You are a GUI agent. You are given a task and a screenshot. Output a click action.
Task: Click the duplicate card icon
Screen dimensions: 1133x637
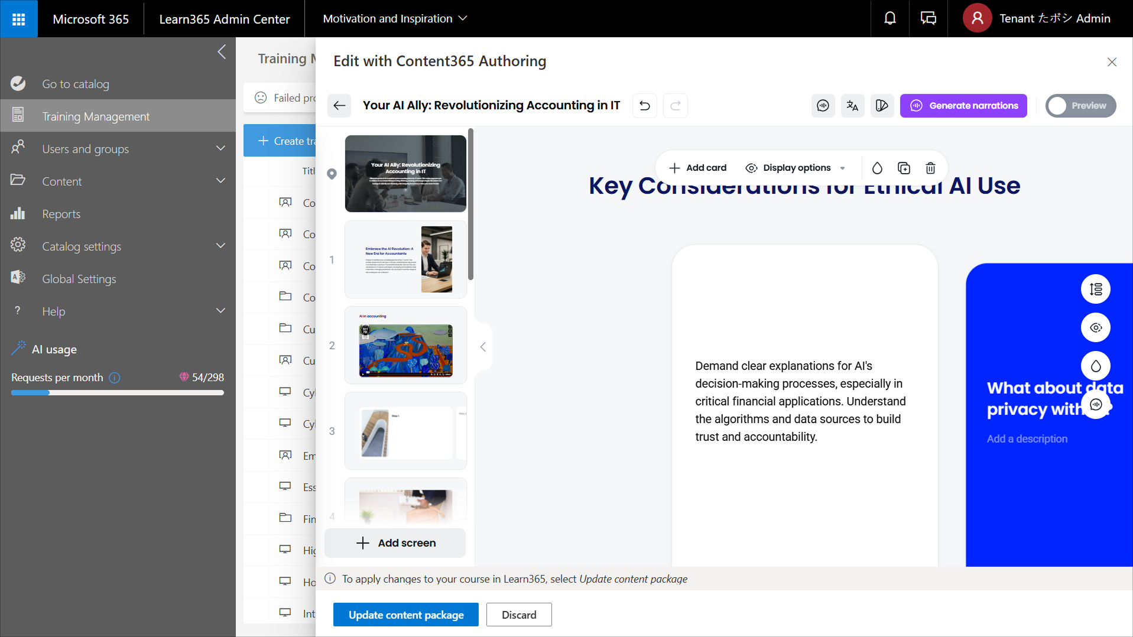(x=904, y=168)
